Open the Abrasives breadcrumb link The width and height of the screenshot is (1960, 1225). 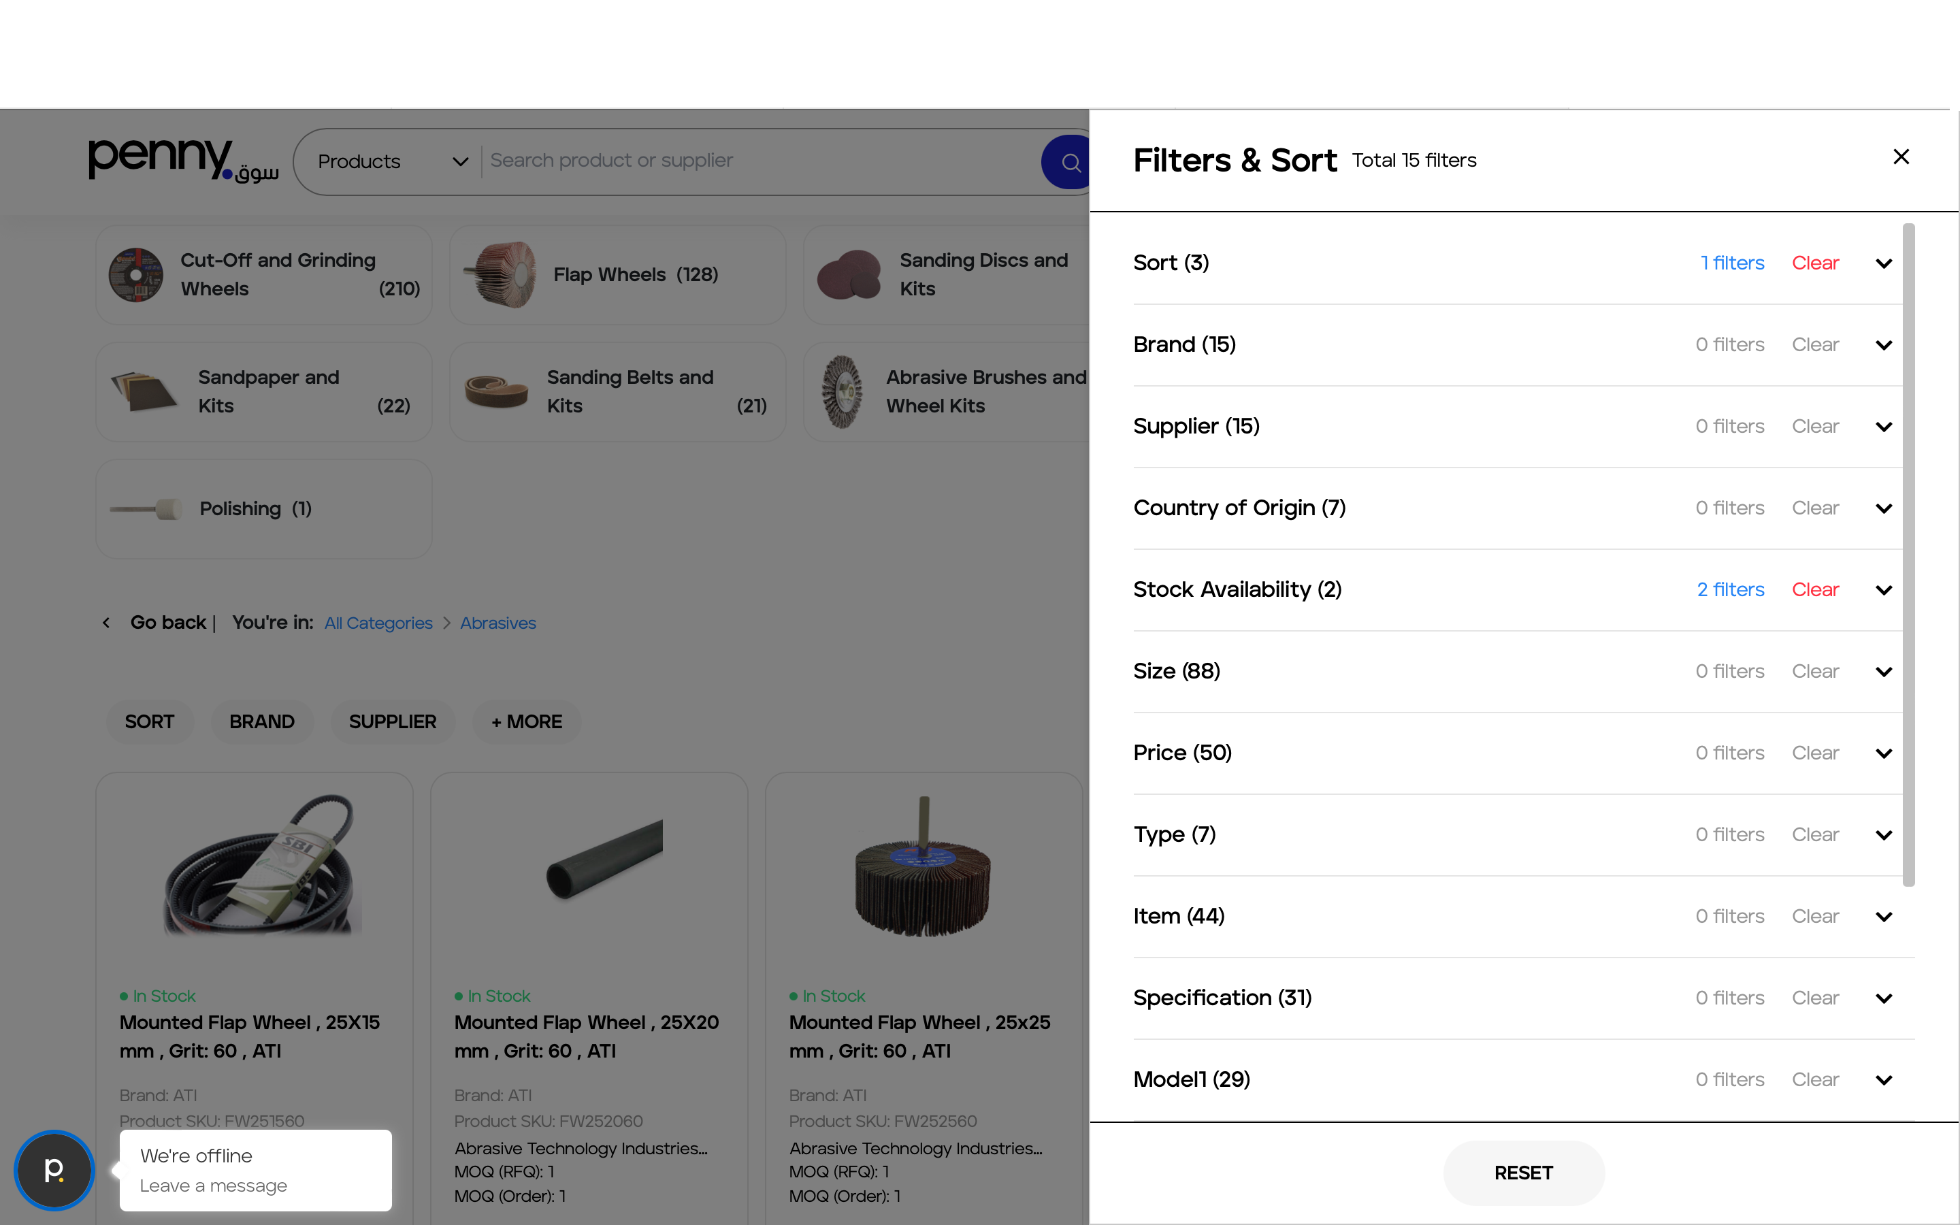[x=498, y=623]
